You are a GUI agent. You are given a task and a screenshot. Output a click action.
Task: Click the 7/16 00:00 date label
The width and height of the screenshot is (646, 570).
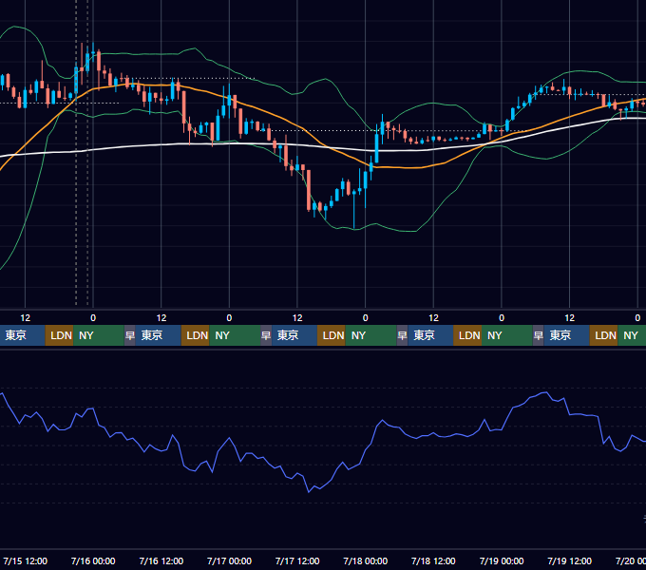pyautogui.click(x=93, y=560)
